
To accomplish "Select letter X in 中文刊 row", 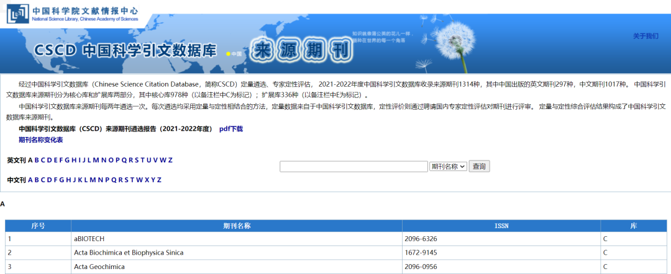I will pos(147,180).
